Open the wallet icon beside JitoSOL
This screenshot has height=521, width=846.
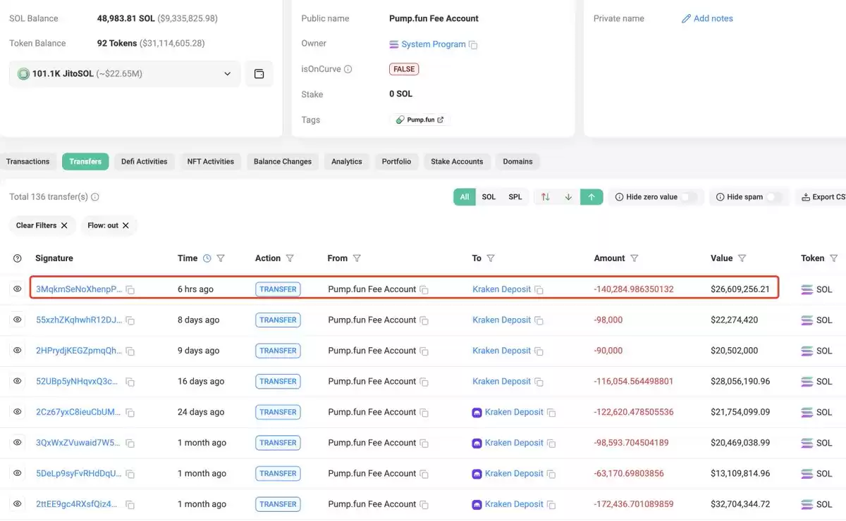coord(259,74)
